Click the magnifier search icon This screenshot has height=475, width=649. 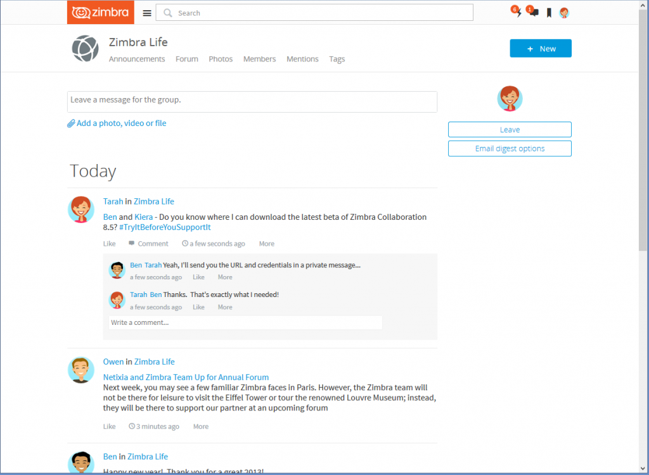(167, 13)
